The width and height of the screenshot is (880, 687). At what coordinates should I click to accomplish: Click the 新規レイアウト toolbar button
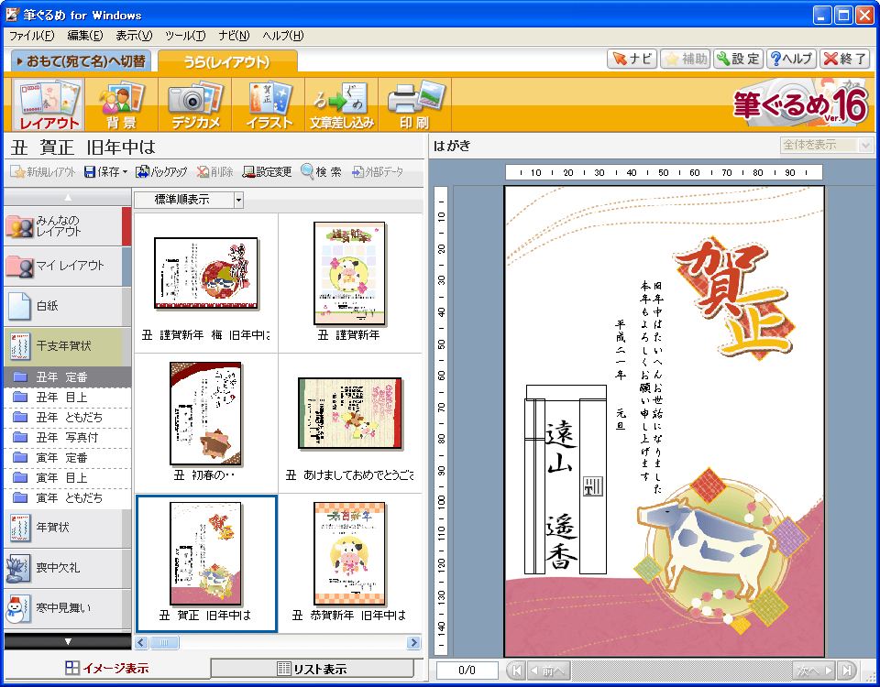click(x=43, y=171)
